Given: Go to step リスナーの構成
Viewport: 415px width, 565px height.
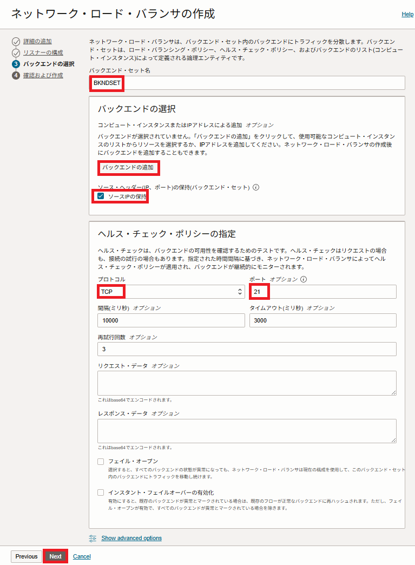Looking at the screenshot, I should coord(43,52).
